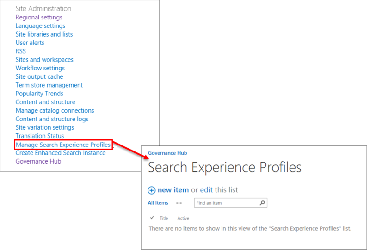The width and height of the screenshot is (370, 252).
Task: Open Term store management
Action: click(x=49, y=85)
